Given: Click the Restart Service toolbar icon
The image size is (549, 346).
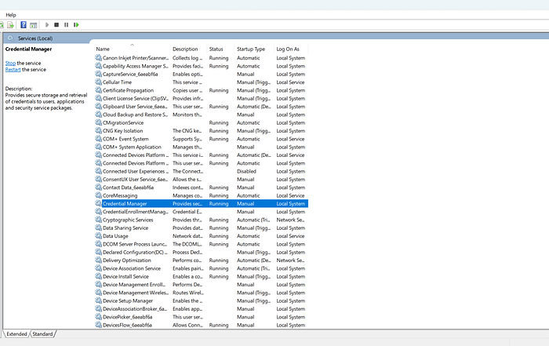Looking at the screenshot, I should [75, 25].
